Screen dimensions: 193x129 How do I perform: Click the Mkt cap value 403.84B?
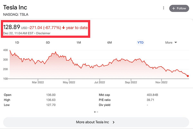click(152, 95)
